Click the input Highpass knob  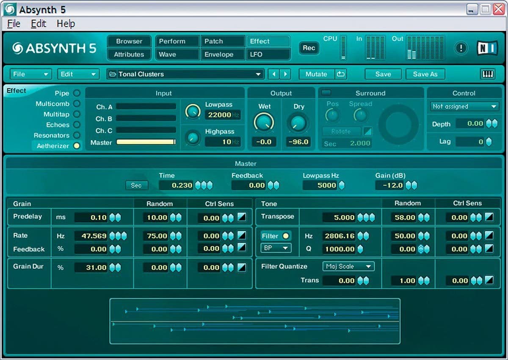point(193,137)
